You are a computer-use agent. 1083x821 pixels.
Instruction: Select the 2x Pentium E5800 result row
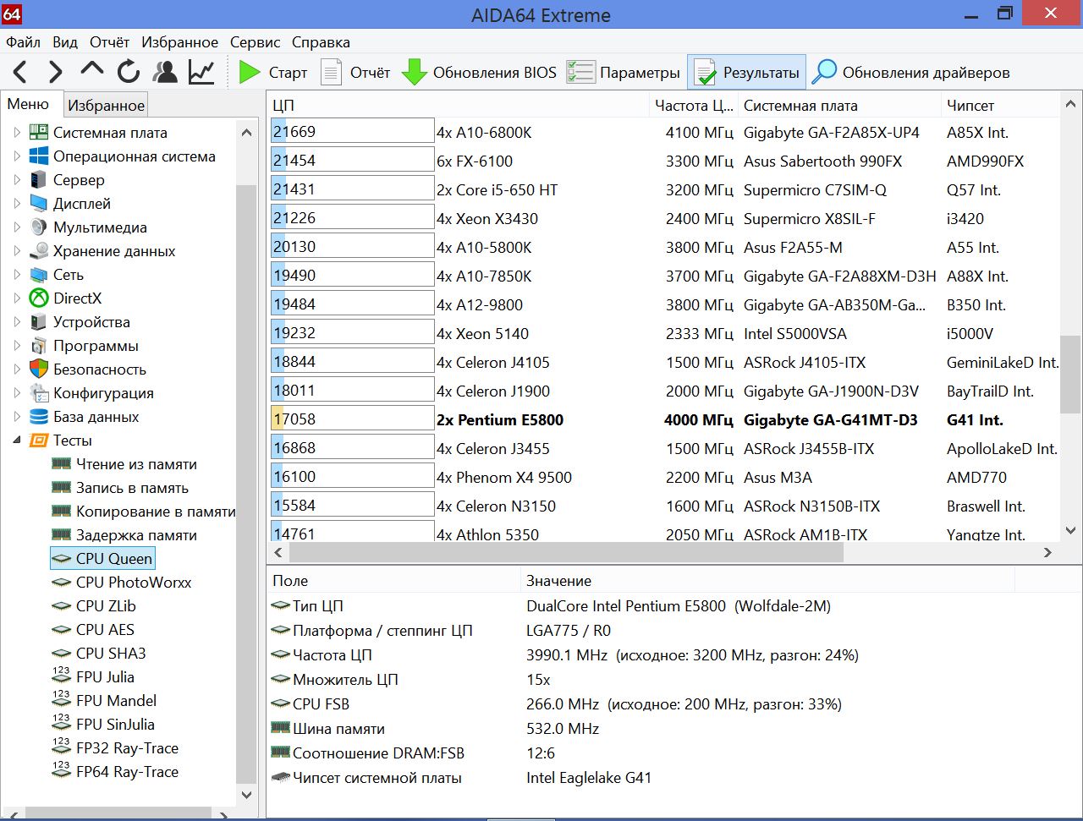coord(664,420)
